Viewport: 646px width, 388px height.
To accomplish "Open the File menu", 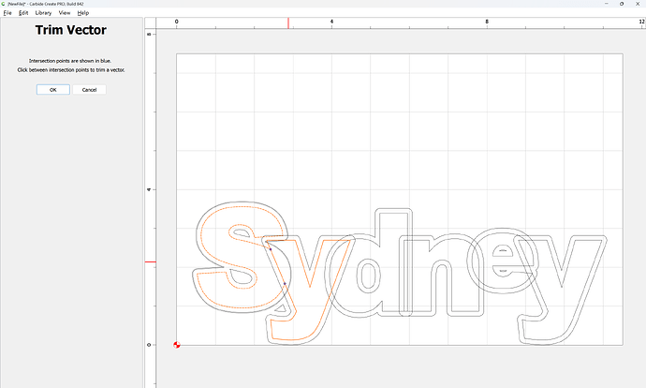I will 7,13.
